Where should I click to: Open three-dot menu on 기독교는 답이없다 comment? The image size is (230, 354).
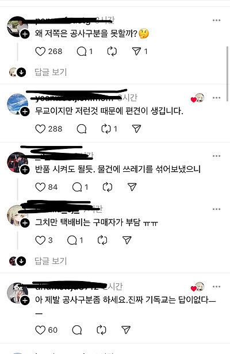coord(216,287)
